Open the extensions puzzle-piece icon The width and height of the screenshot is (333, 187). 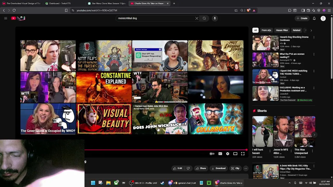click(290, 10)
